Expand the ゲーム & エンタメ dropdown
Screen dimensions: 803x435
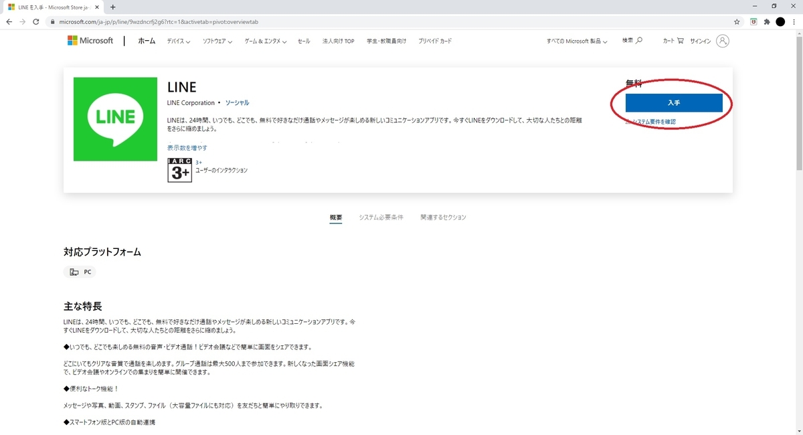[266, 41]
